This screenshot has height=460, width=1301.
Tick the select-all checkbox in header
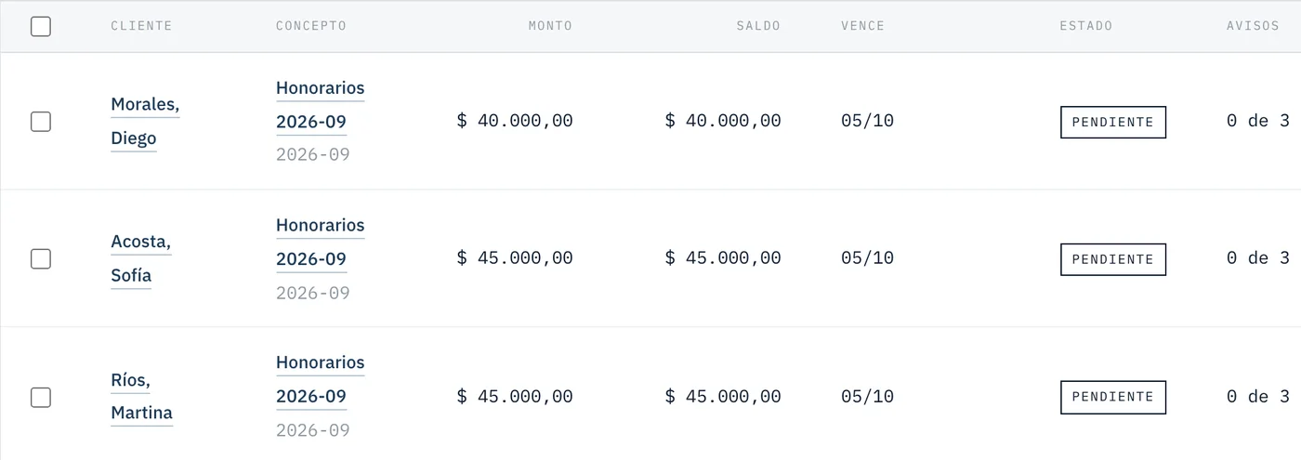click(x=41, y=26)
